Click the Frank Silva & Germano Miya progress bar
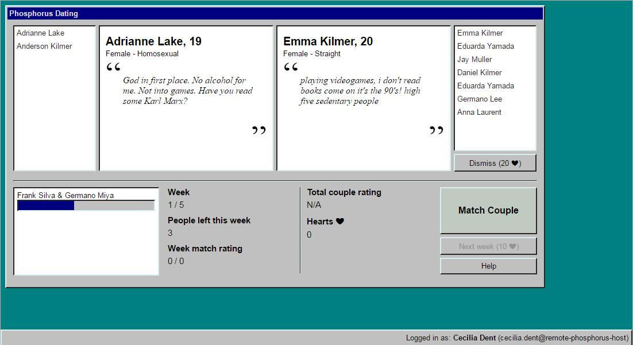The image size is (633, 345). [86, 206]
